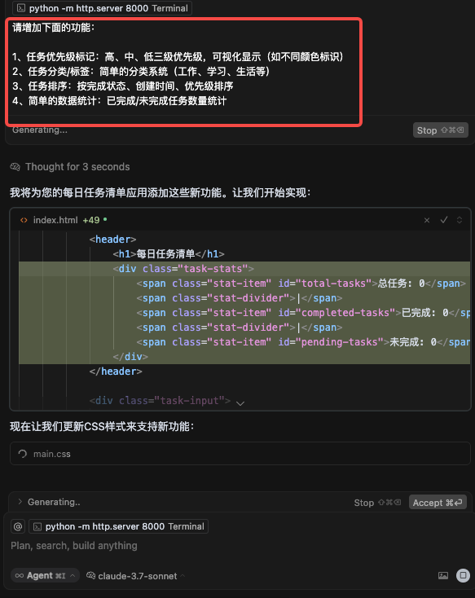The height and width of the screenshot is (598, 475).
Task: Open the claude-3.7-sonnet model dropdown
Action: tap(136, 576)
